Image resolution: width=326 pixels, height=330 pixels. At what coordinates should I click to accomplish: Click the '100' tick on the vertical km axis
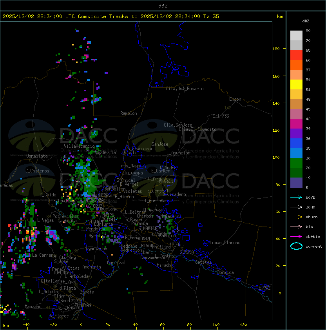click(276, 158)
